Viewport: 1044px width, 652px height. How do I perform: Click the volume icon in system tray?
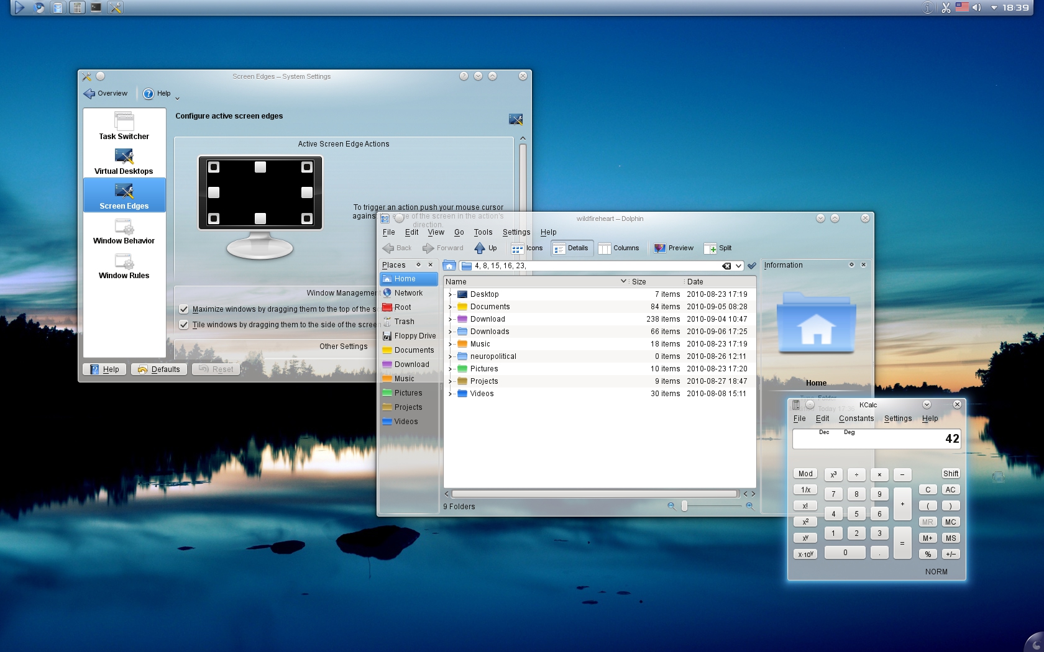pos(976,7)
